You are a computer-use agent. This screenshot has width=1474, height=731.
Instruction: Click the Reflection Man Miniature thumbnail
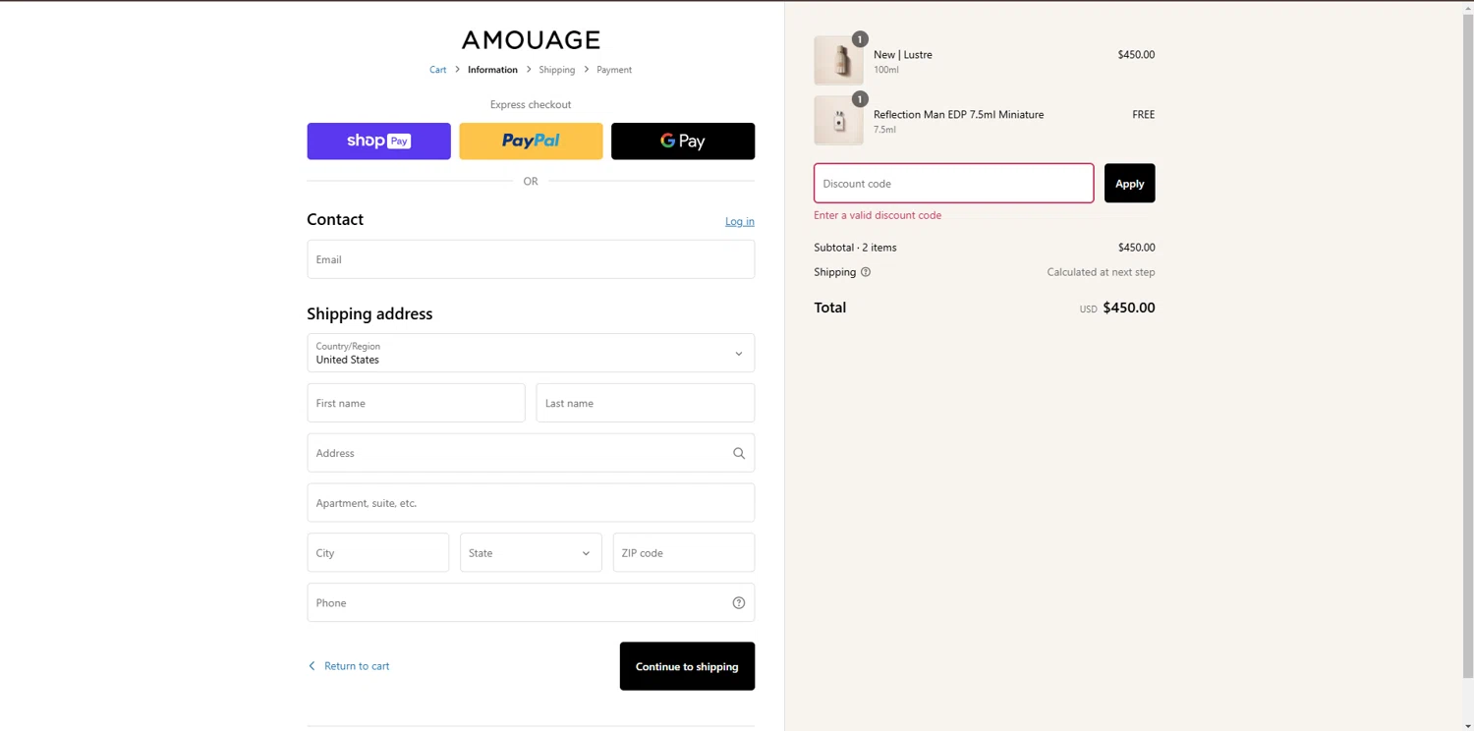pos(838,120)
